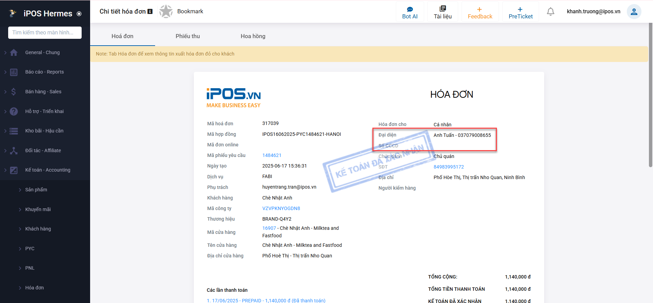Image resolution: width=653 pixels, height=303 pixels.
Task: Select brand value BRAND-Q4Y2
Action: (x=277, y=219)
